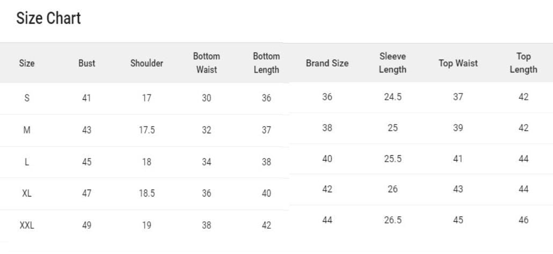
Task: Select sleeve length value 24.5
Action: click(x=392, y=97)
